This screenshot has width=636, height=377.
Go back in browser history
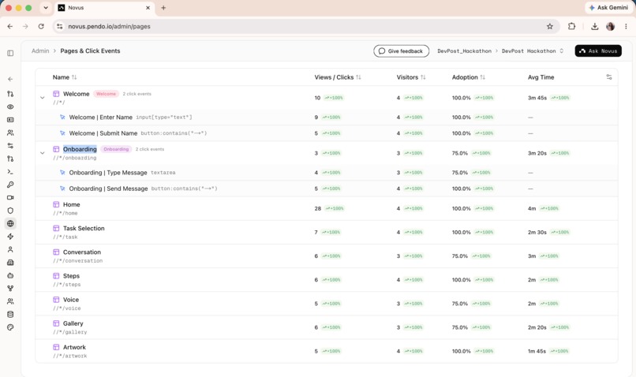tap(10, 26)
